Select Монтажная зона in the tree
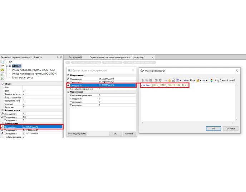246x192 pixels. click(22, 78)
